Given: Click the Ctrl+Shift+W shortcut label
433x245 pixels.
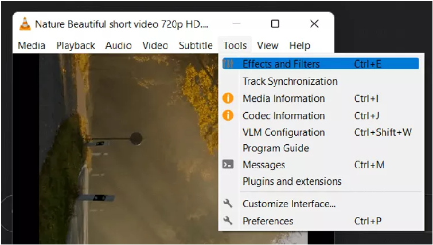Looking at the screenshot, I should click(383, 132).
